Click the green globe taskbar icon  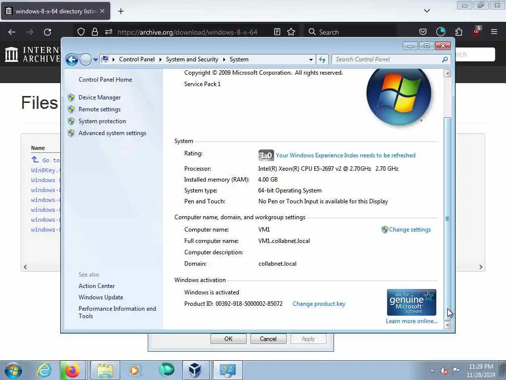pyautogui.click(x=167, y=370)
